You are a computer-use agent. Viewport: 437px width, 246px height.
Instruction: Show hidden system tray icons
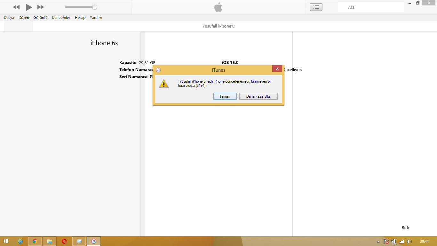pos(378,242)
